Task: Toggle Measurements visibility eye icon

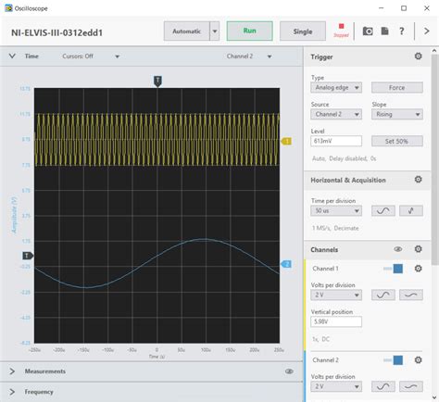Action: click(289, 371)
